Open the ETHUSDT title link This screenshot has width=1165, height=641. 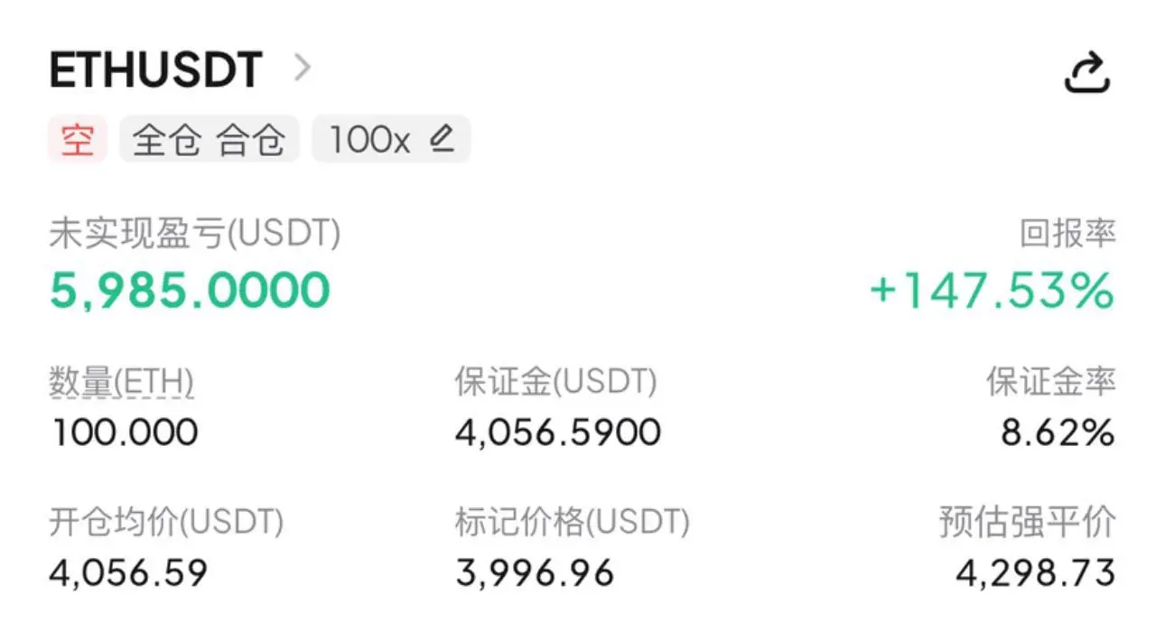pyautogui.click(x=155, y=70)
